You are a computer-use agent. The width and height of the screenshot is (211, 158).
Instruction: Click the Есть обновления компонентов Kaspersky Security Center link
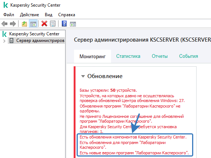(133, 137)
